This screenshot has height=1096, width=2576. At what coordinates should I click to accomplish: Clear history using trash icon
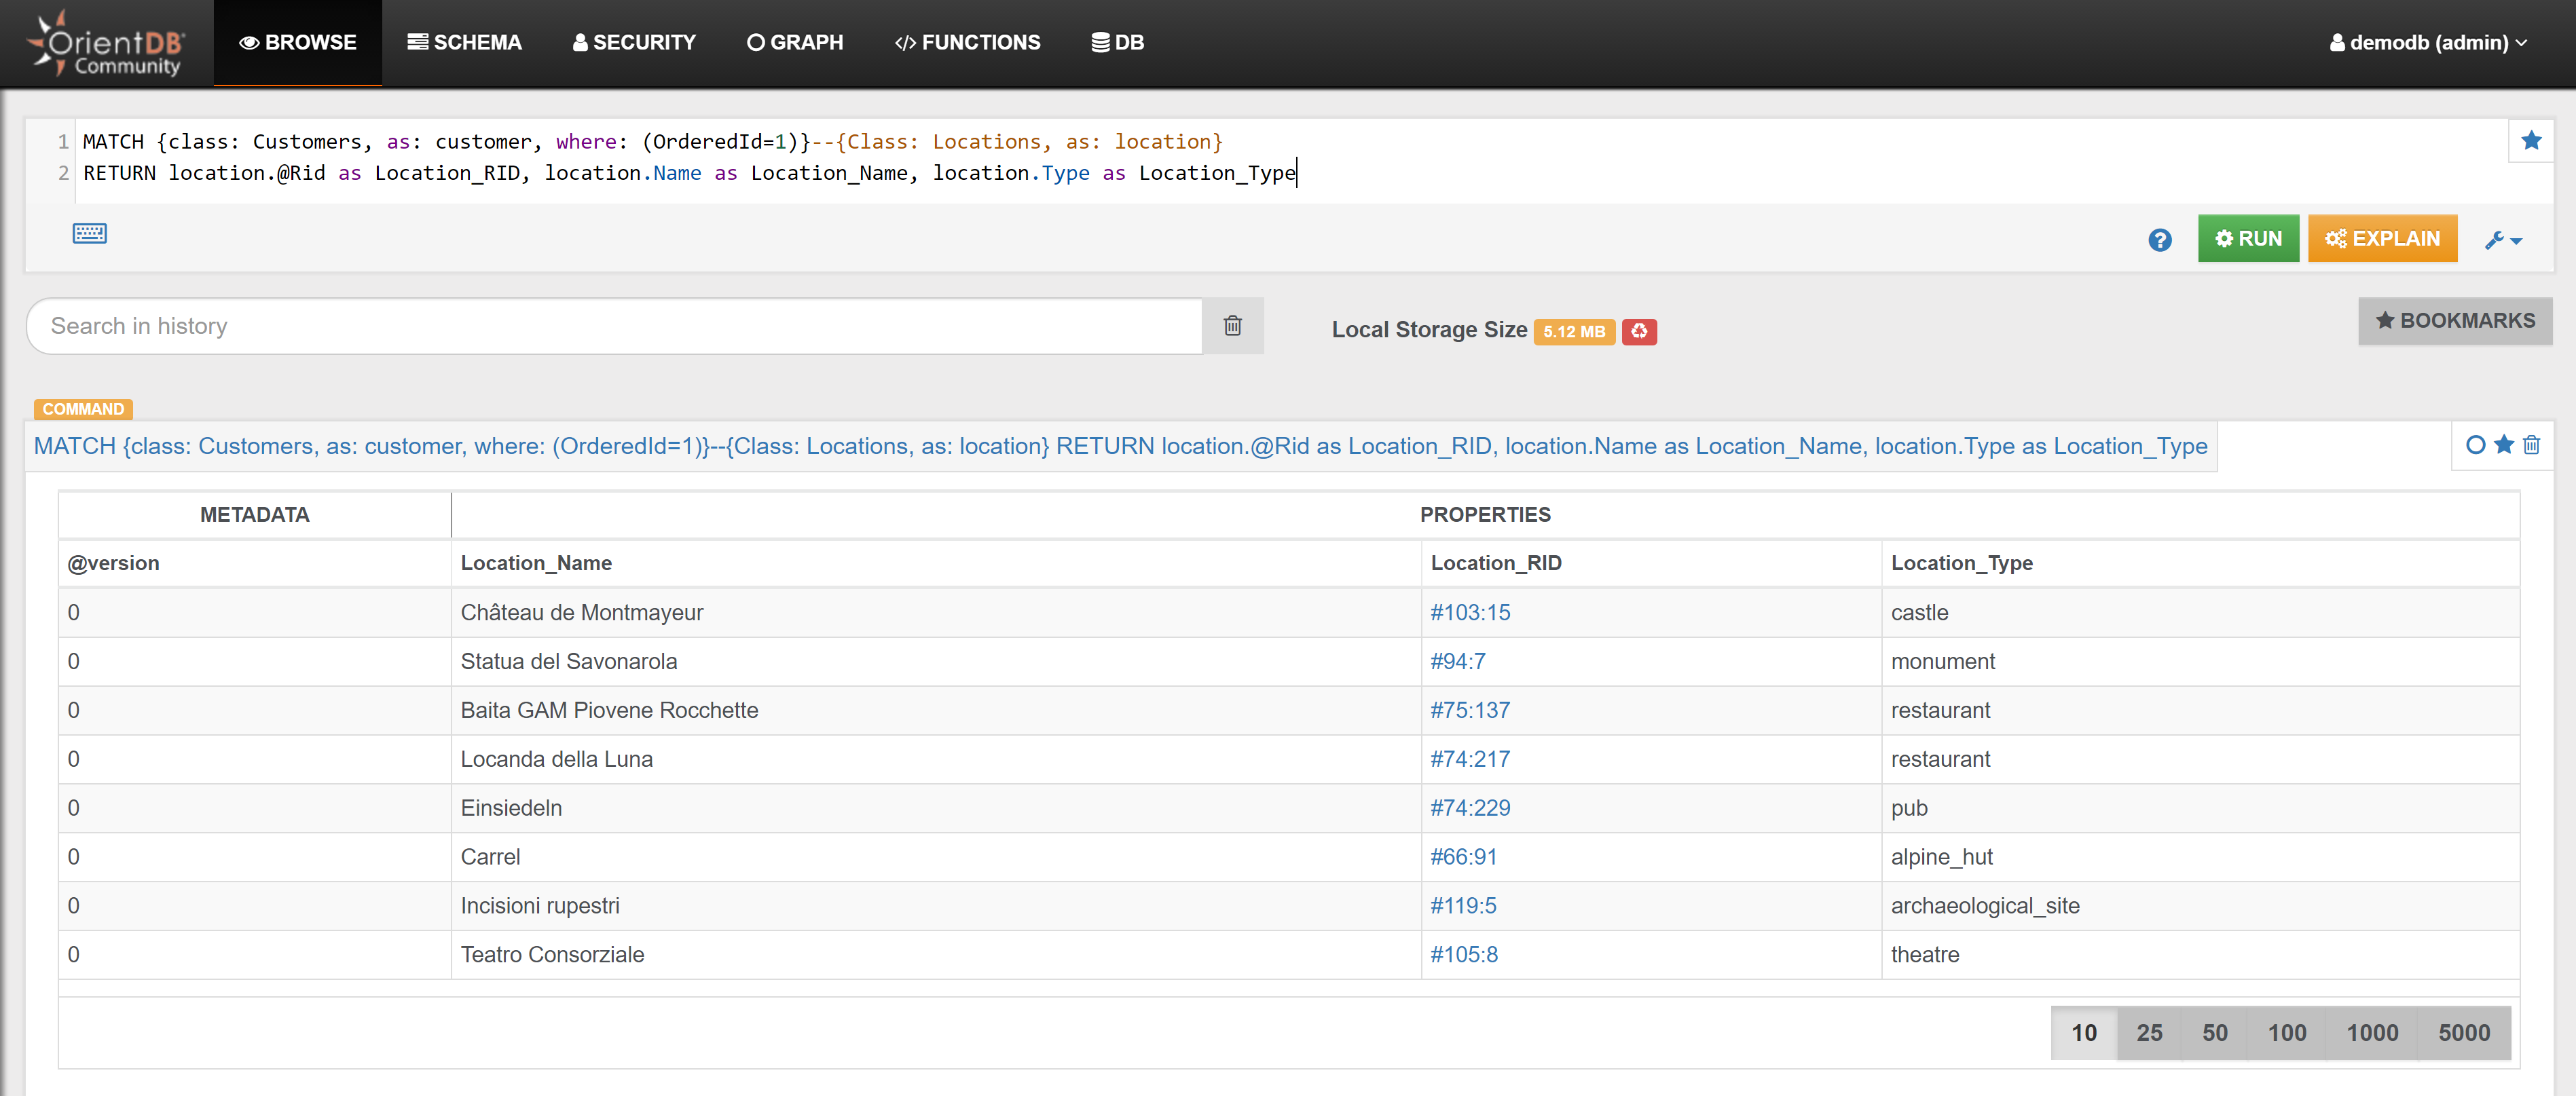click(x=1232, y=326)
